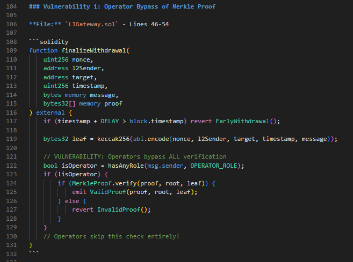Click line number 117 in the gutter

11,122
